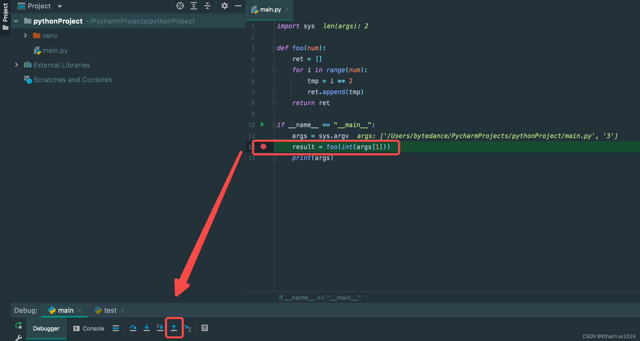The width and height of the screenshot is (640, 341).
Task: Open the Project view dropdown
Action: coord(60,6)
